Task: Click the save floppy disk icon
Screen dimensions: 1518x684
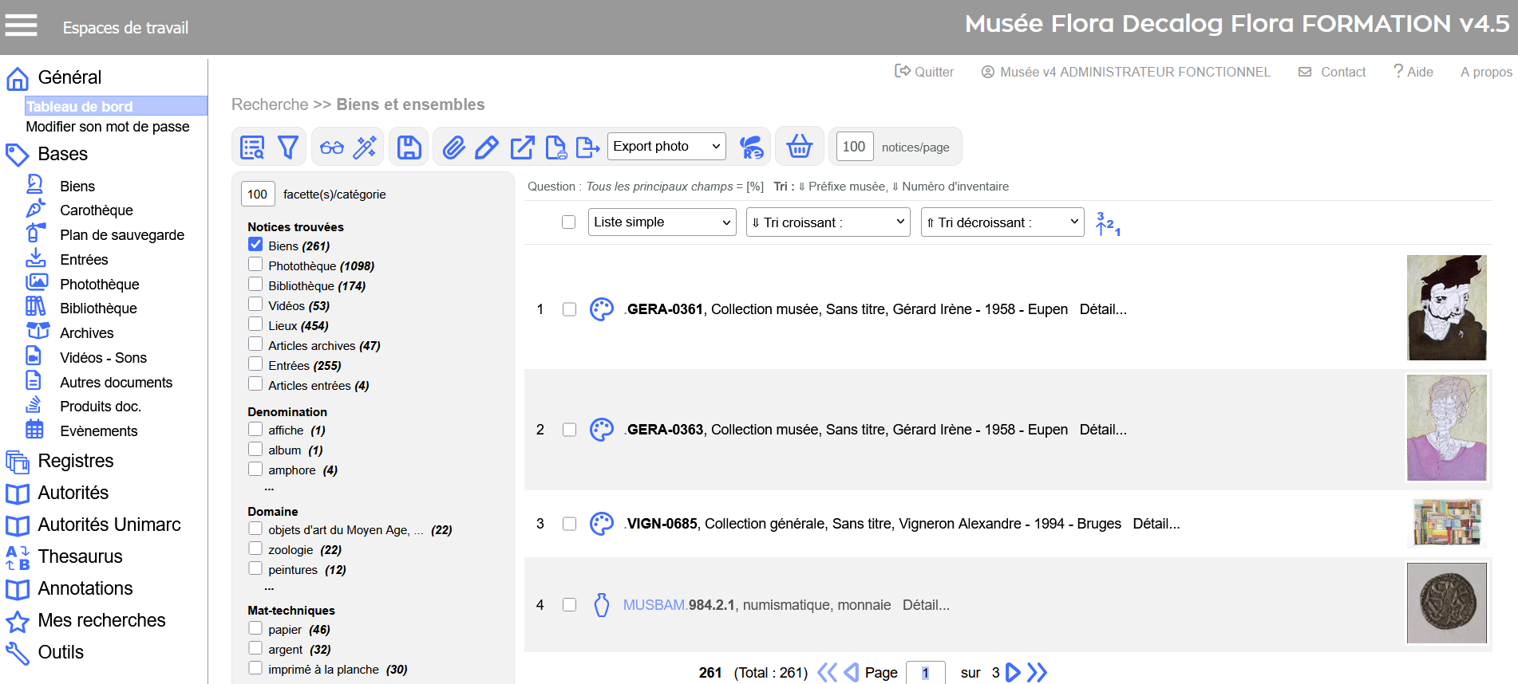Action: (x=409, y=147)
